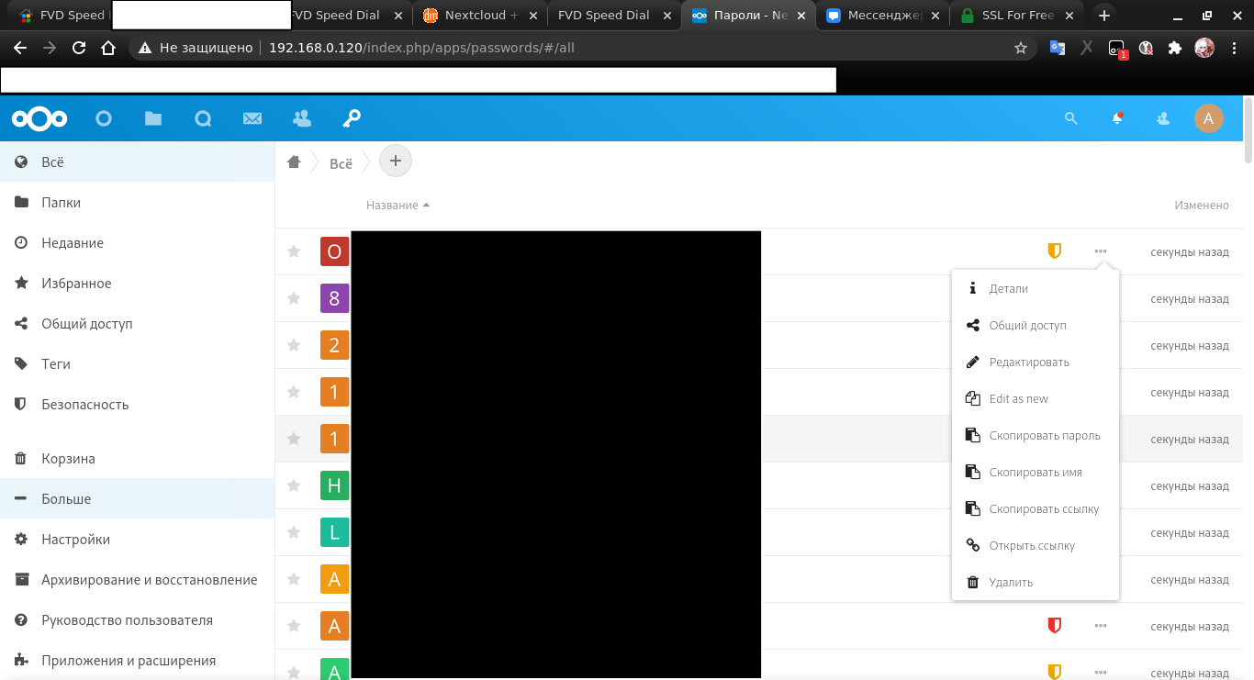Click the user avatar A
Screen dimensions: 1254x680
click(1208, 118)
